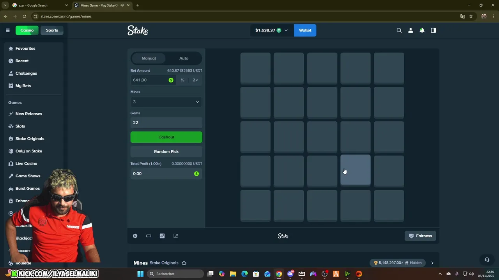Screen dimensions: 499x280
Task: Open the Wallet
Action: [x=305, y=30]
